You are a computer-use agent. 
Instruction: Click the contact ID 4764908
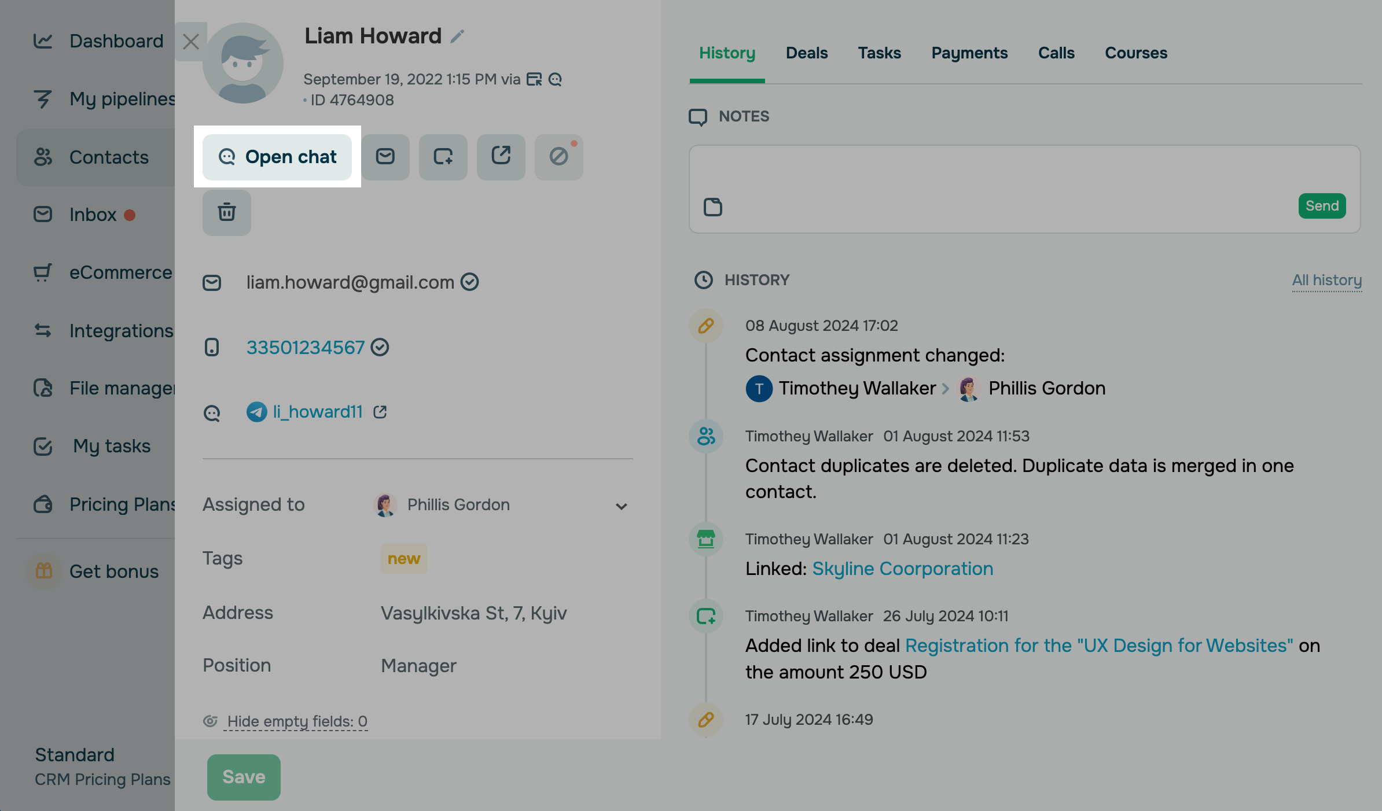pyautogui.click(x=352, y=100)
